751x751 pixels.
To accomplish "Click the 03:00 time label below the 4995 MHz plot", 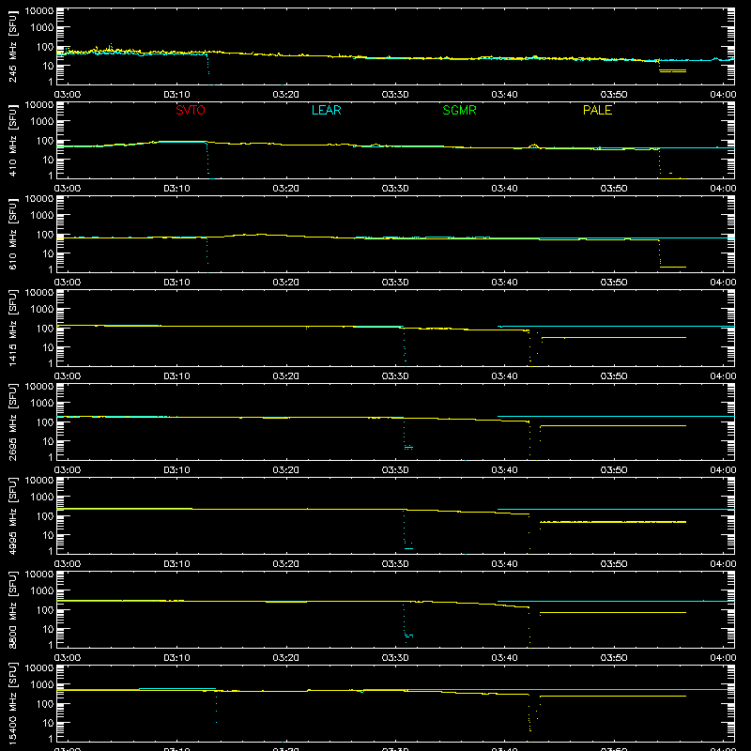I will [x=68, y=564].
